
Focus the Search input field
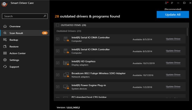23,16
